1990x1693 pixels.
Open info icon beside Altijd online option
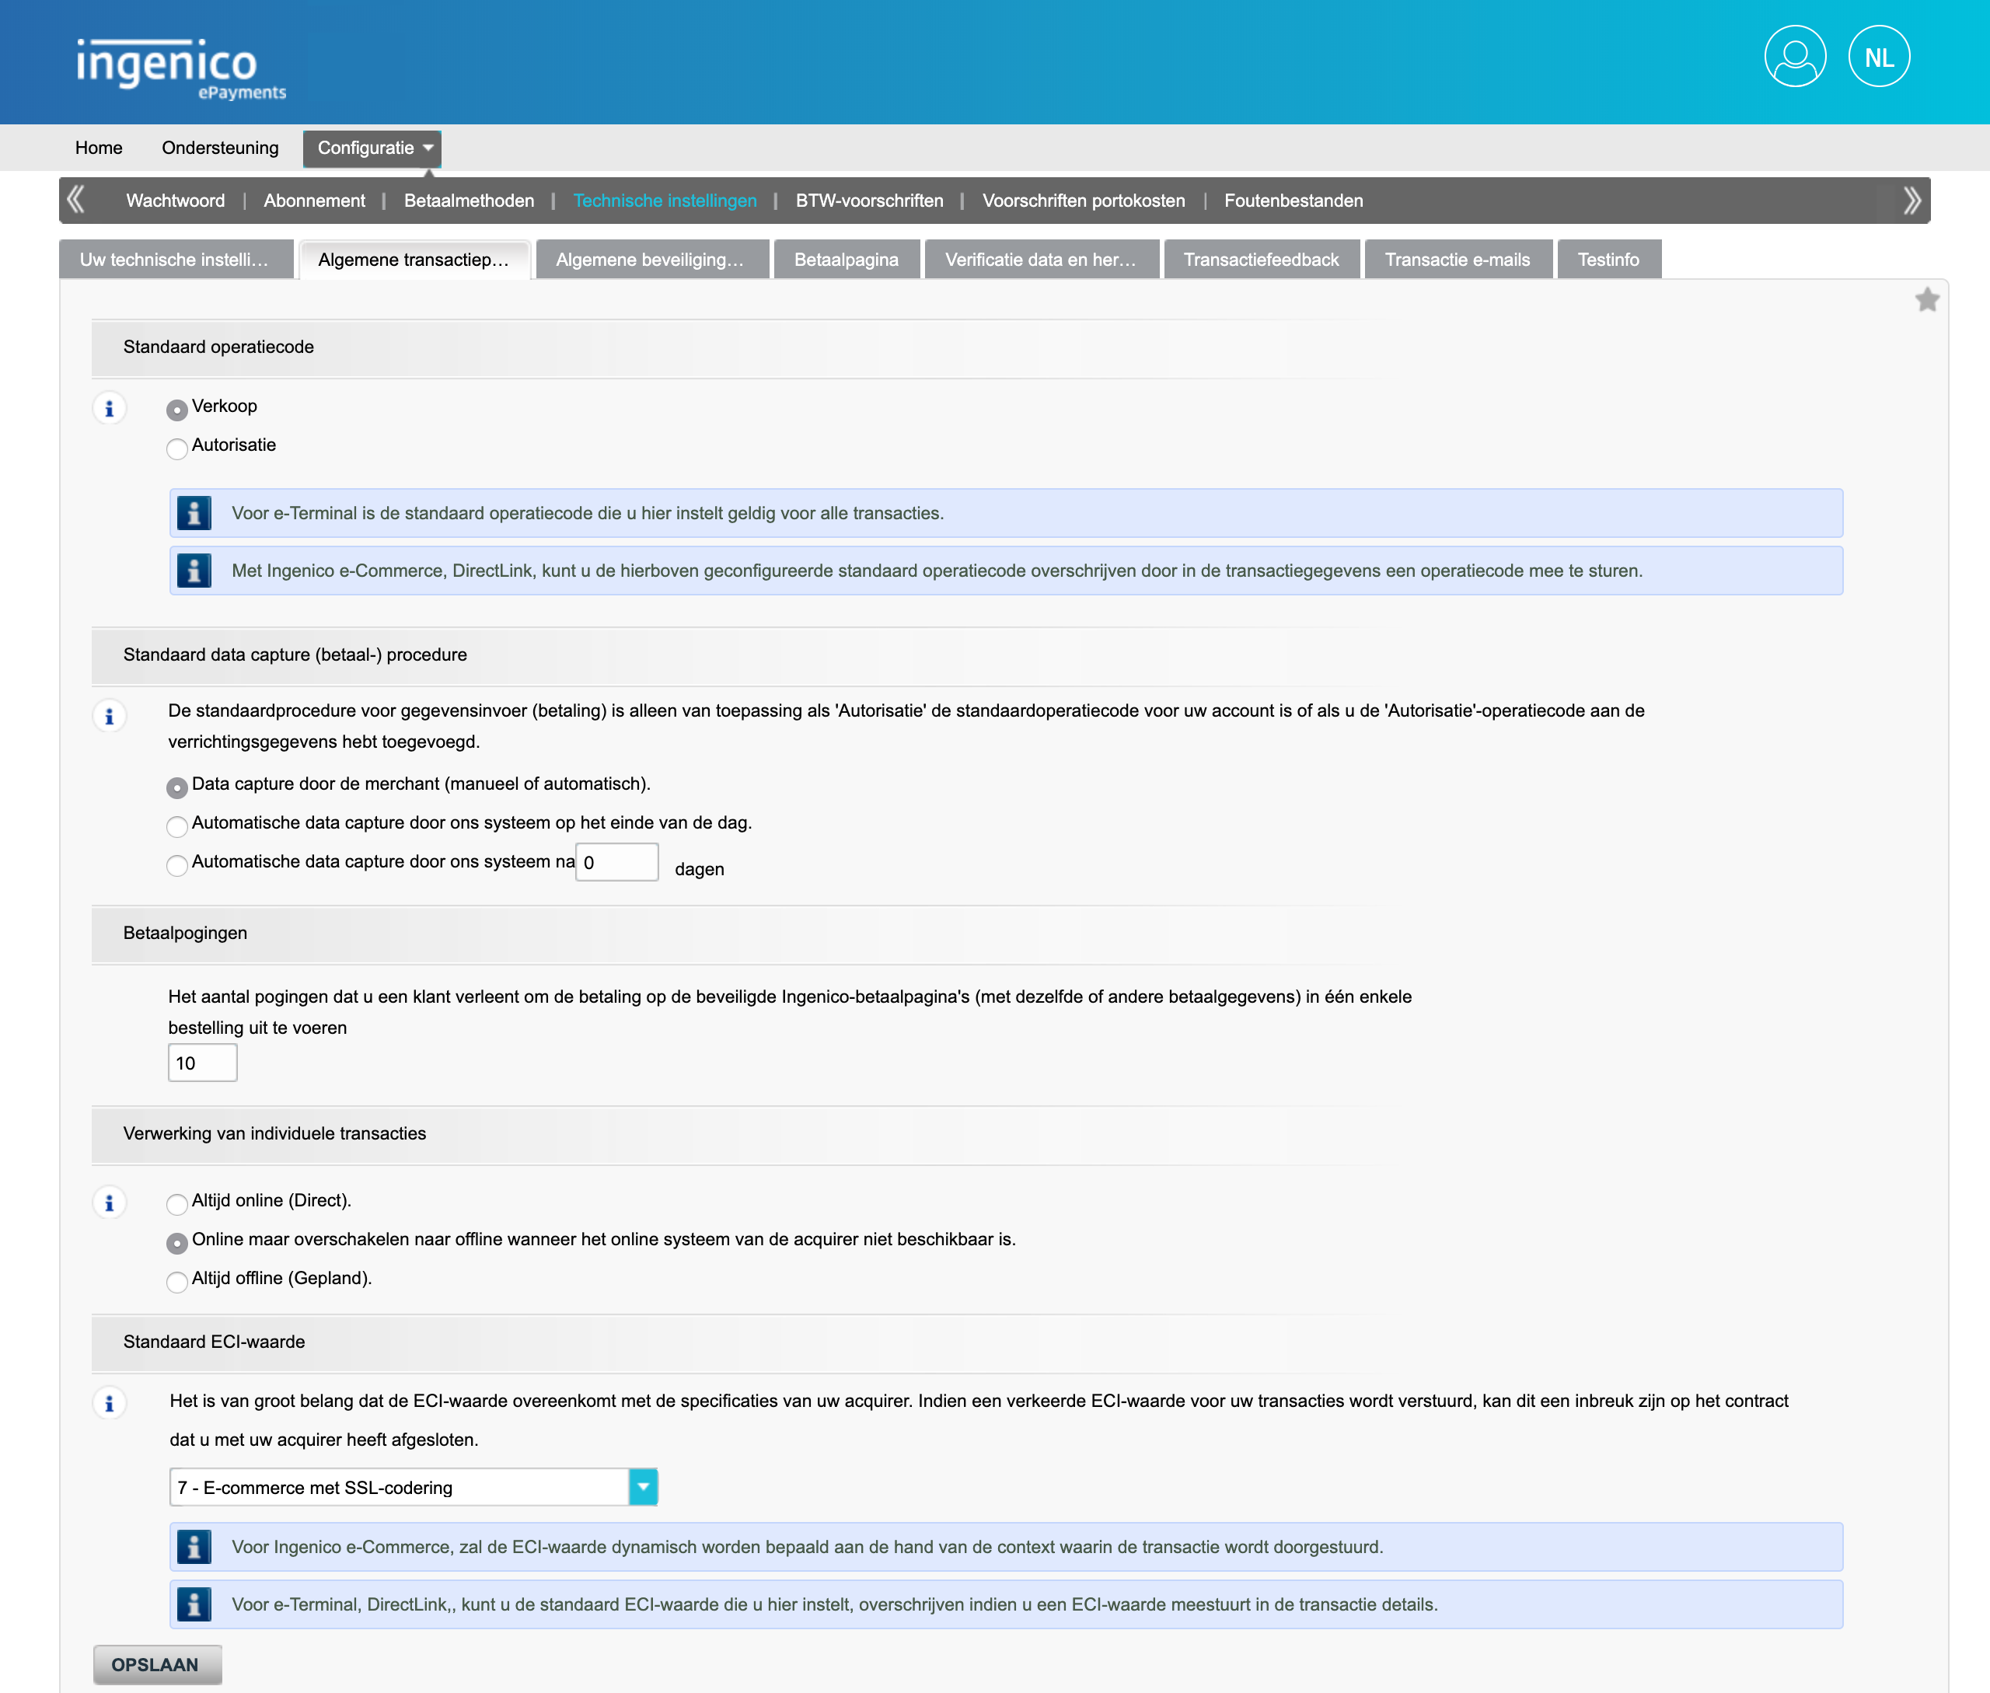point(110,1203)
